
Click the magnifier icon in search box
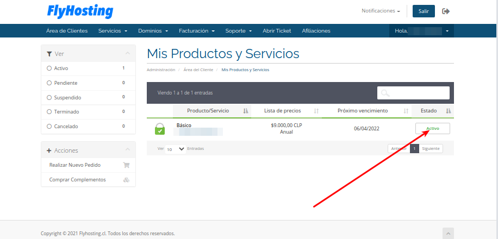coord(385,93)
